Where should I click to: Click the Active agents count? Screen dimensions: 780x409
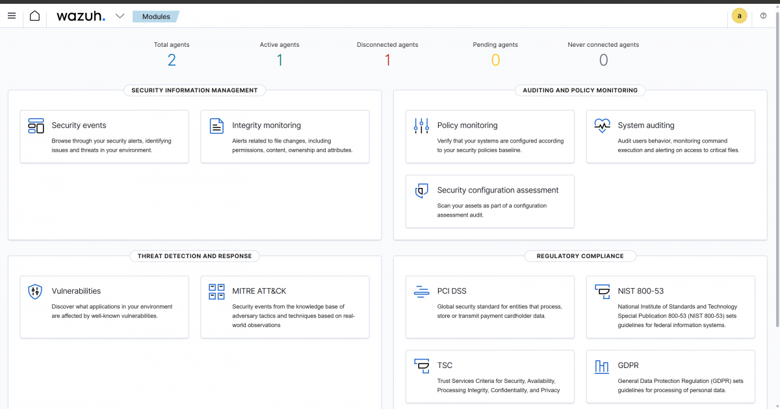click(279, 59)
